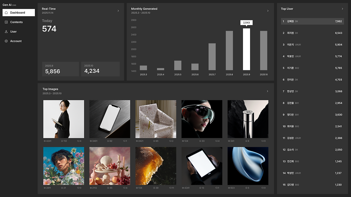Viewport: 351px width, 197px height.
Task: Click the bookmark icon showing 65 saves
Action: click(x=154, y=141)
